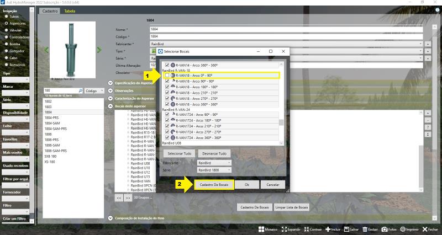
Task: Select the Válvulas radio option
Action: 7,30
